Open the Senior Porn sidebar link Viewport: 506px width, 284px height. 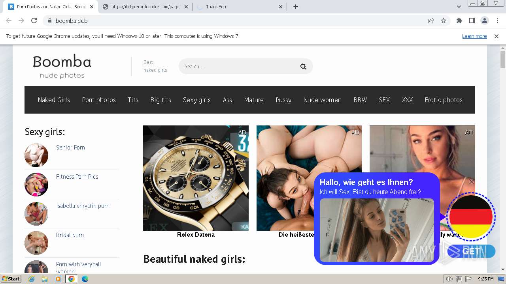[70, 147]
